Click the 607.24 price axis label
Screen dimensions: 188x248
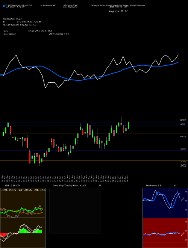183,136
